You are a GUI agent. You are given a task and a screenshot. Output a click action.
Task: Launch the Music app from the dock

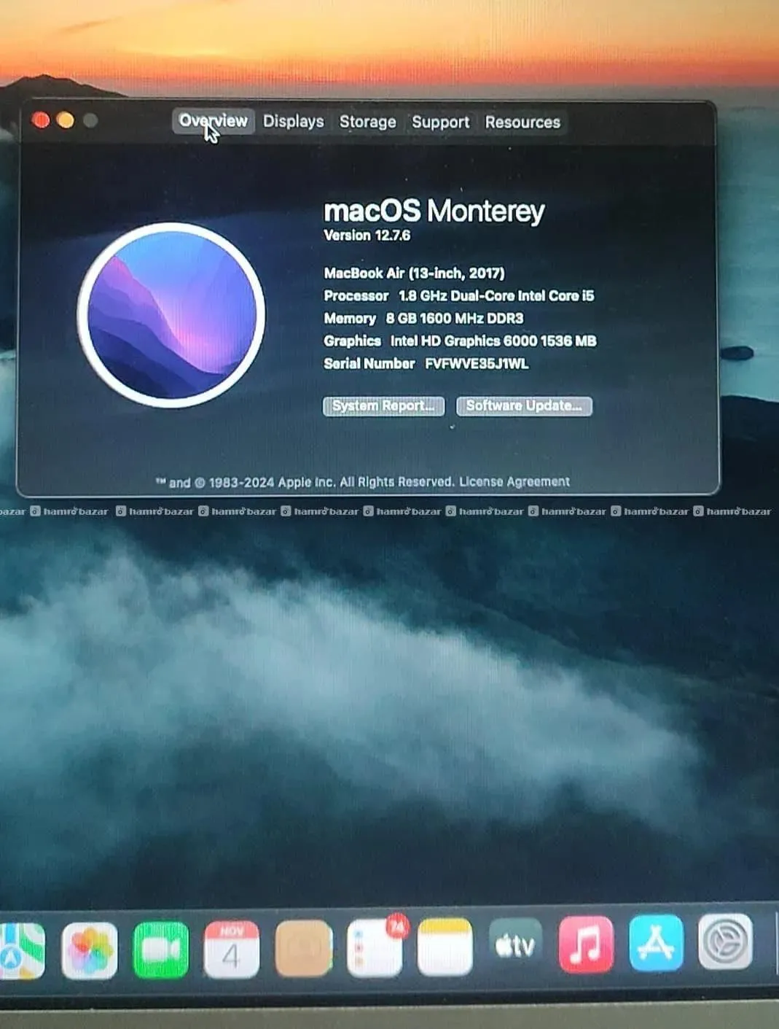pyautogui.click(x=586, y=944)
